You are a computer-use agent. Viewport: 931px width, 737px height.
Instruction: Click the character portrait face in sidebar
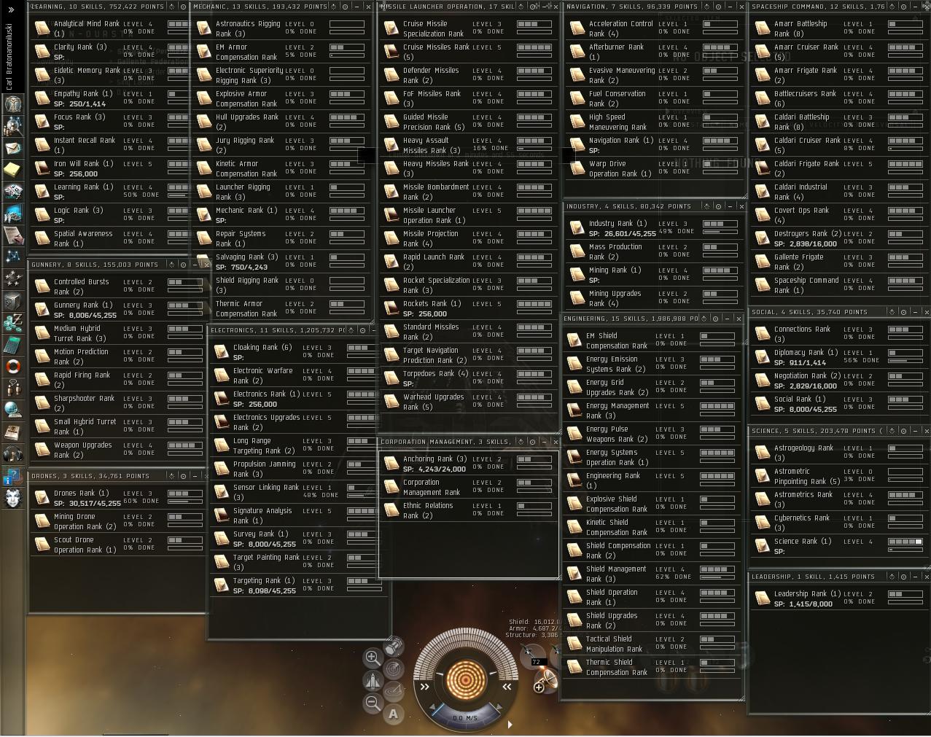(15, 498)
